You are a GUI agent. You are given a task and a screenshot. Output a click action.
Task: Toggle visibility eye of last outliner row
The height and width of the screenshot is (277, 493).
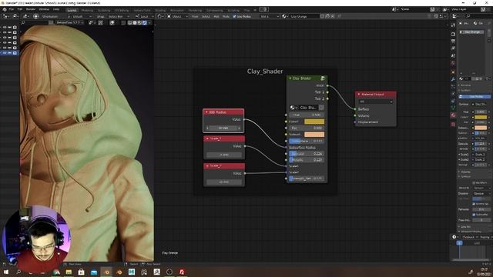tap(5, 53)
